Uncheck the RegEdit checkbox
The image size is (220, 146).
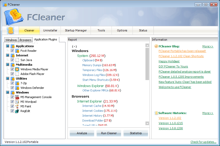(x=12, y=111)
